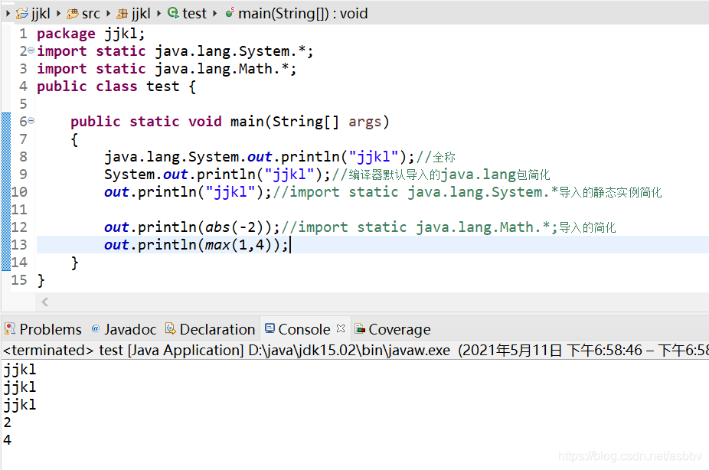This screenshot has height=470, width=709.
Task: Click 'package jjkl;' on line 1
Action: click(x=91, y=34)
